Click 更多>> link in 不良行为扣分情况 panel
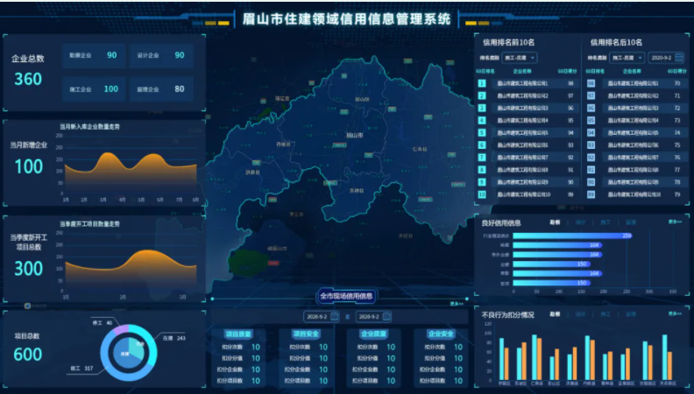694x394 pixels. tap(675, 313)
